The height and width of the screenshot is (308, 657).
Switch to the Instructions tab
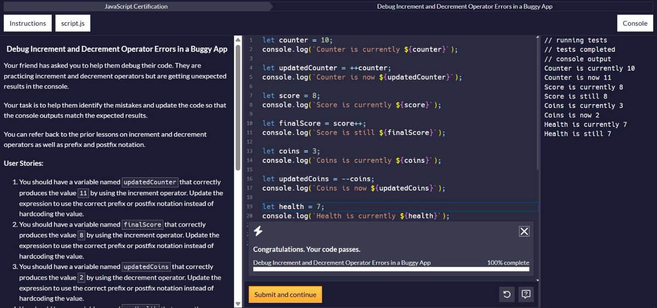27,24
